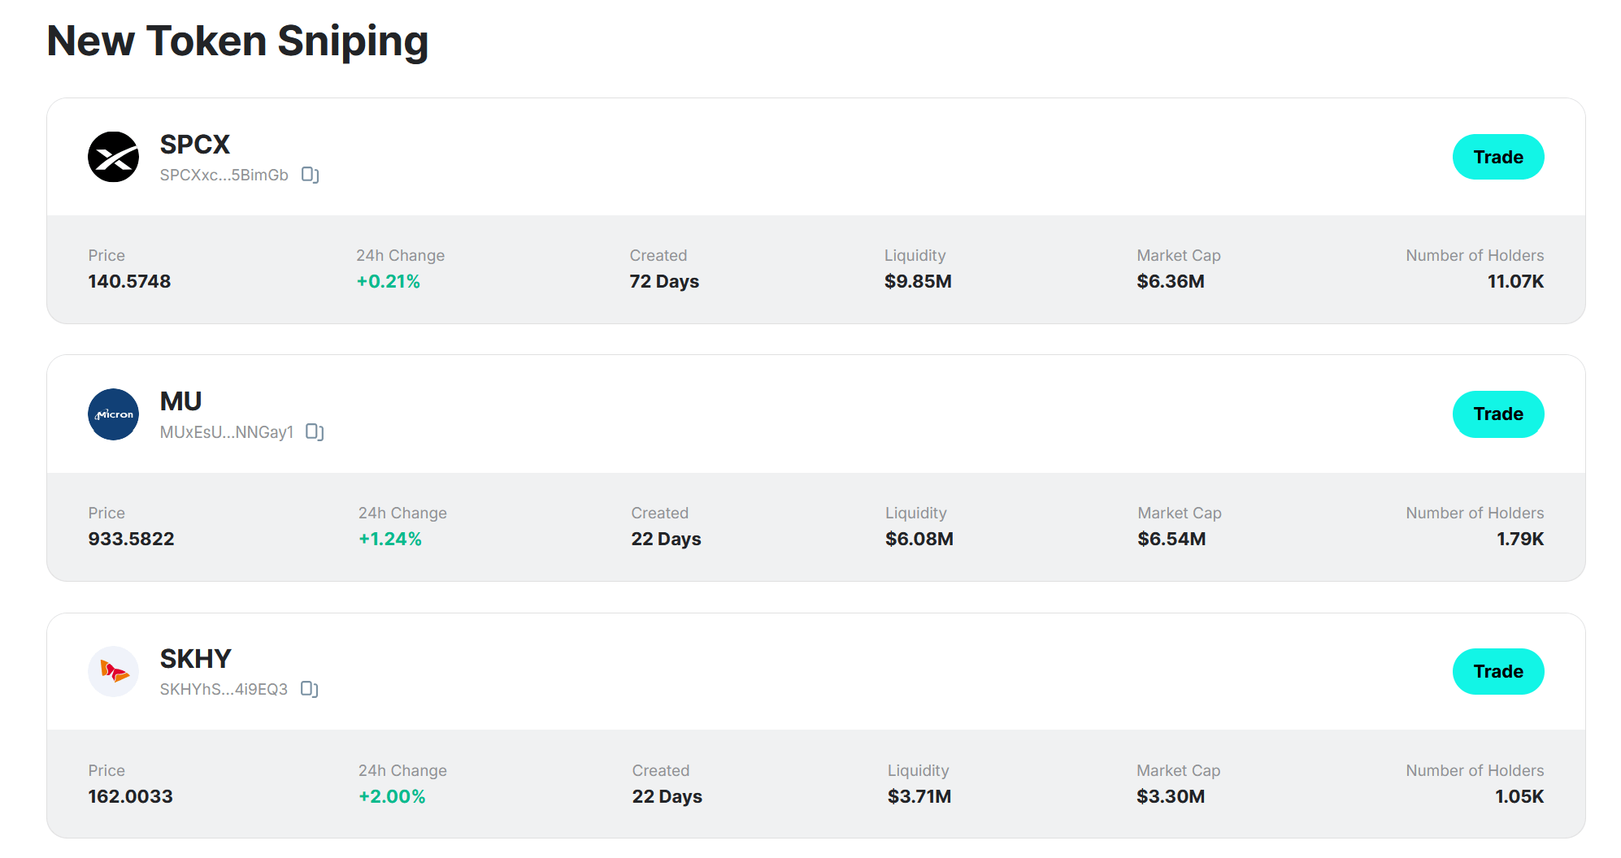Viewport: 1621px width, 858px height.
Task: Trade the SPCX token
Action: click(1497, 157)
